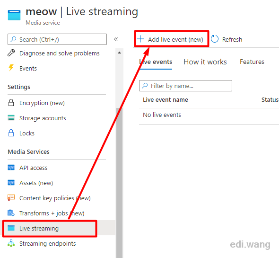Open API access icon under Media Services
The width and height of the screenshot is (279, 258).
[11, 168]
